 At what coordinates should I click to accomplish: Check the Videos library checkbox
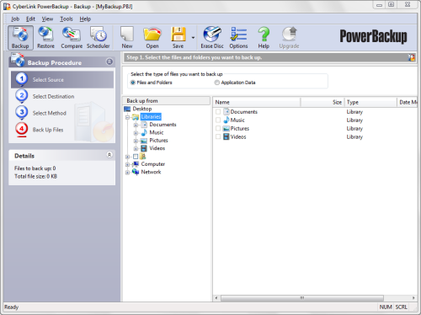[218, 136]
